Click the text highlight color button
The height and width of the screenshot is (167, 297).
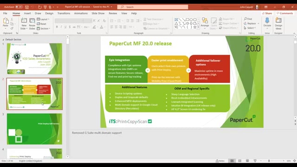(x=94, y=27)
